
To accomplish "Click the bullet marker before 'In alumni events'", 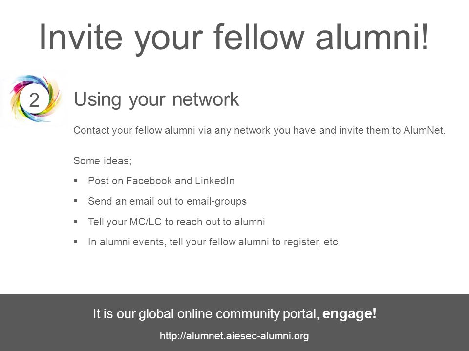I will point(76,241).
